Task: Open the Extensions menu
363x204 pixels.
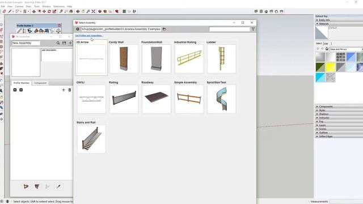Action: (x=59, y=6)
